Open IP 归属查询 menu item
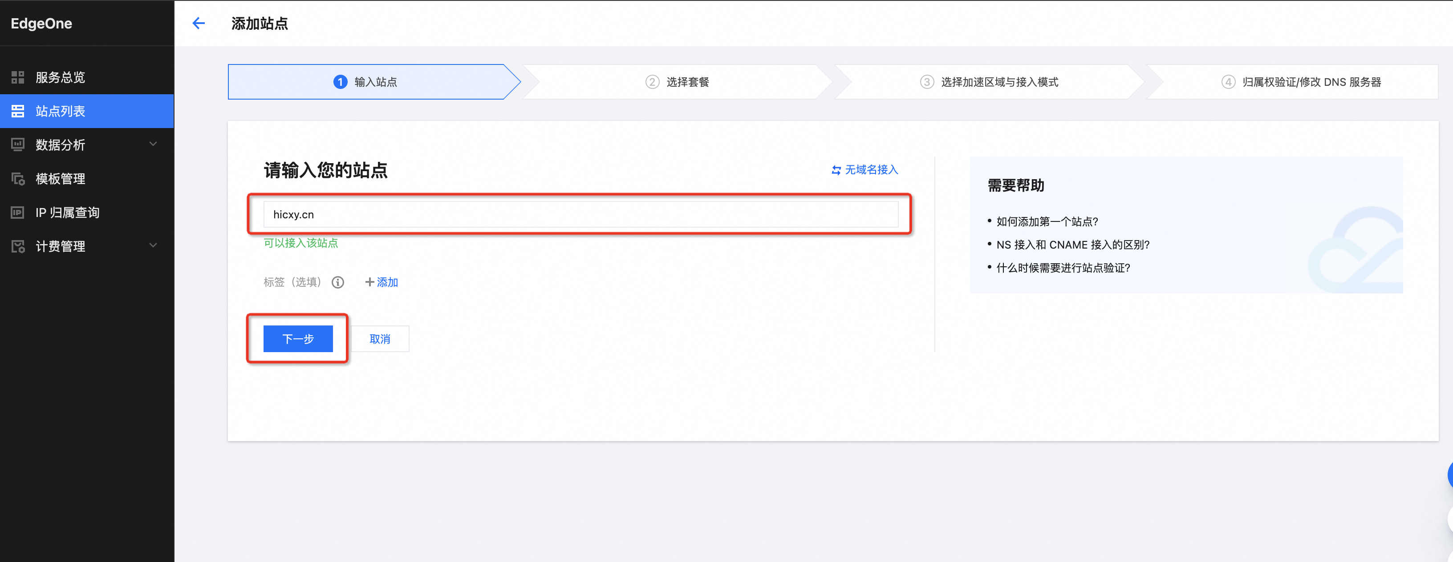The height and width of the screenshot is (562, 1453). coord(87,212)
